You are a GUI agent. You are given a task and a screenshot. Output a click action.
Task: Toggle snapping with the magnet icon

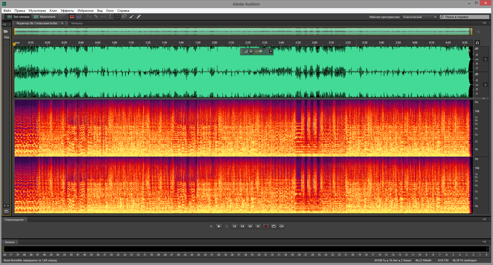477,43
